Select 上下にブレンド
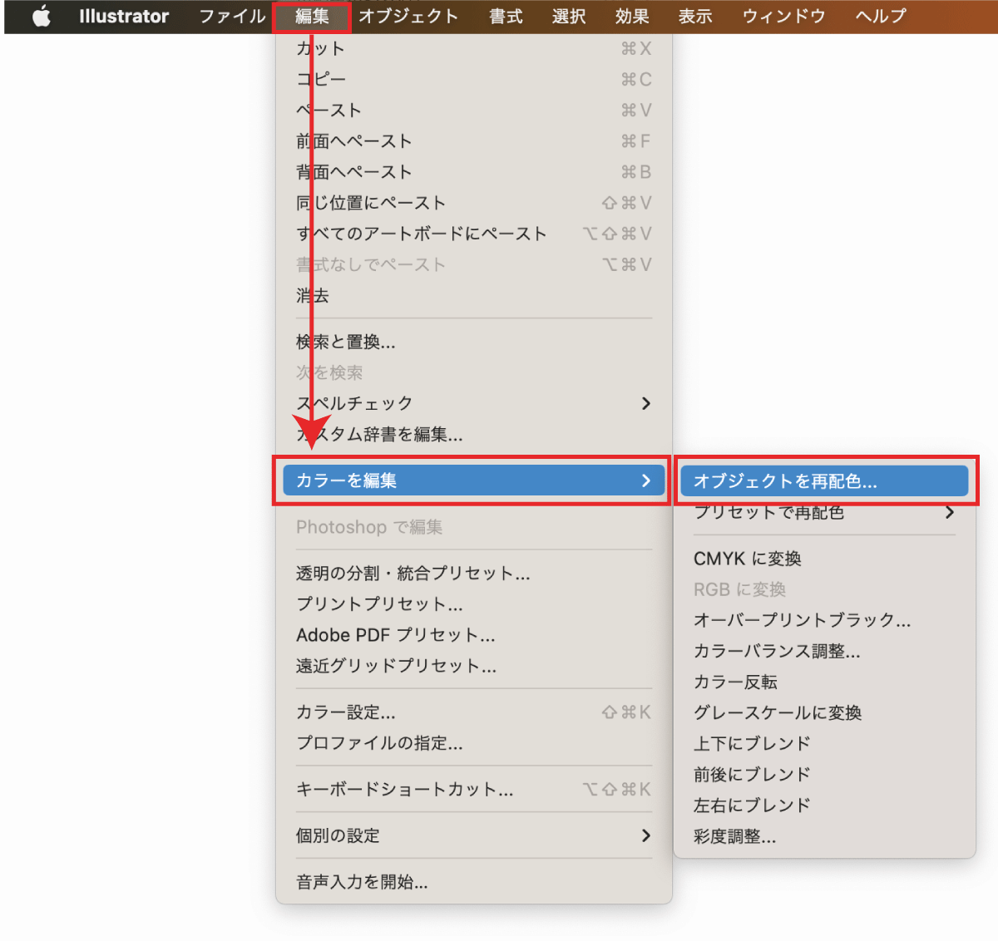Screen dimensions: 998x941 [x=824, y=743]
